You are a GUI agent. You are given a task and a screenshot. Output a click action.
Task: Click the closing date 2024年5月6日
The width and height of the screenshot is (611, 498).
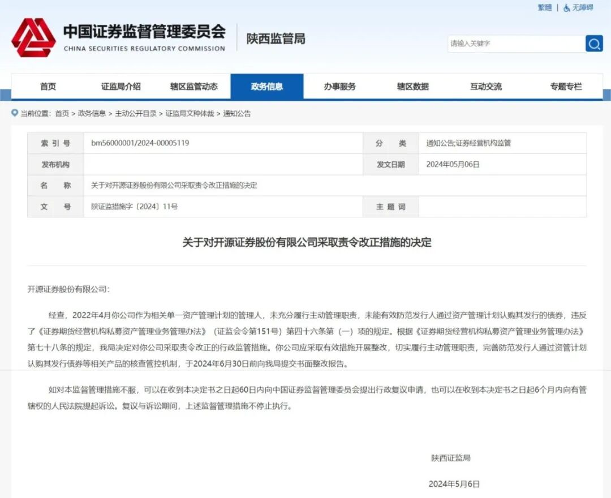454,484
